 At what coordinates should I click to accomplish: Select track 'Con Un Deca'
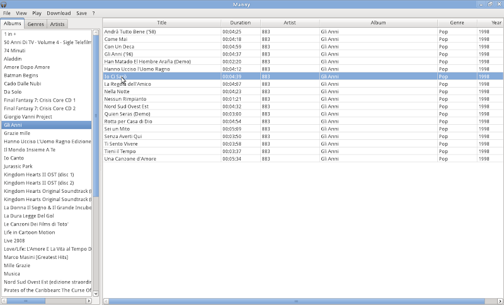pyautogui.click(x=119, y=47)
